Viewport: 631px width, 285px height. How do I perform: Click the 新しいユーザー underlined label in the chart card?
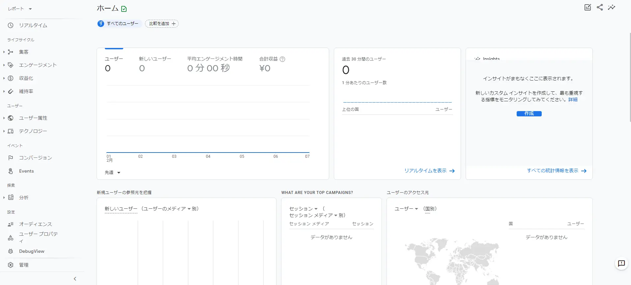(121, 209)
